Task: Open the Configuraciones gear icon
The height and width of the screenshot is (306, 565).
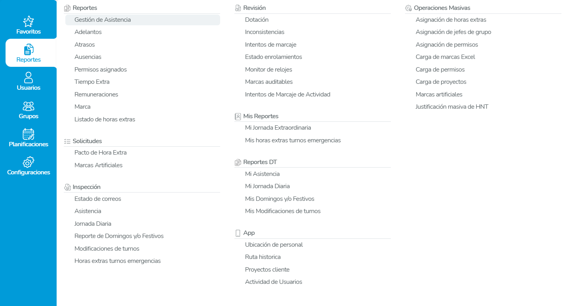Action: pyautogui.click(x=29, y=162)
